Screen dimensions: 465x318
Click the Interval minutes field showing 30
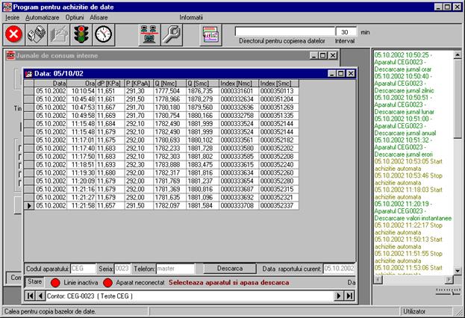coord(346,32)
